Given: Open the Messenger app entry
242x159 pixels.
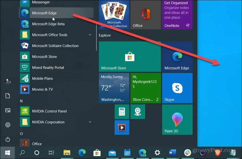Looking at the screenshot, I should 56,3.
